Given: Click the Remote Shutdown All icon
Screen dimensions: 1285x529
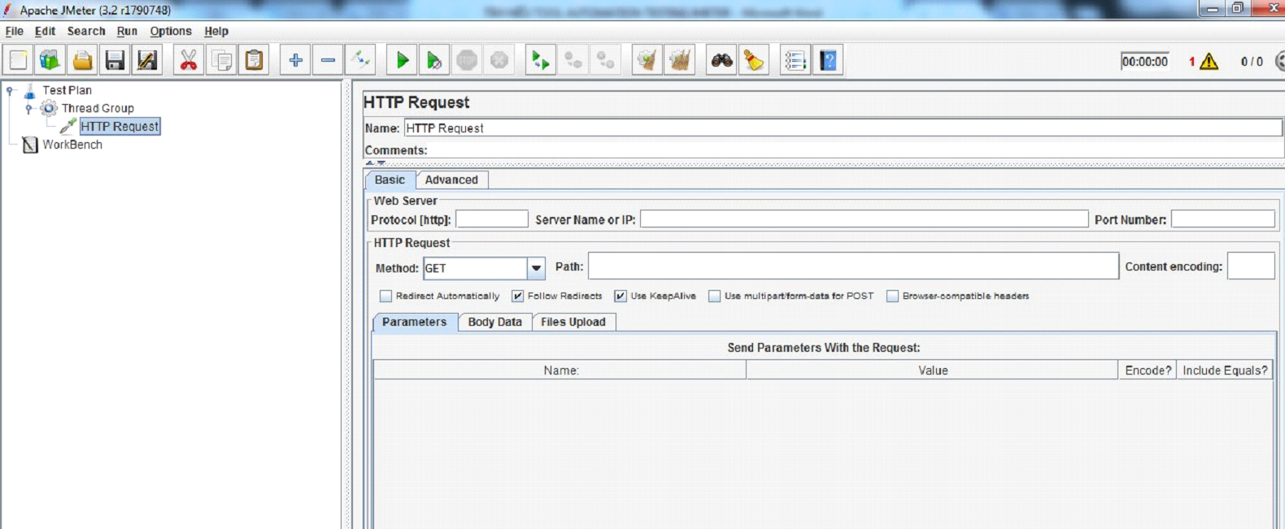Looking at the screenshot, I should (x=606, y=60).
